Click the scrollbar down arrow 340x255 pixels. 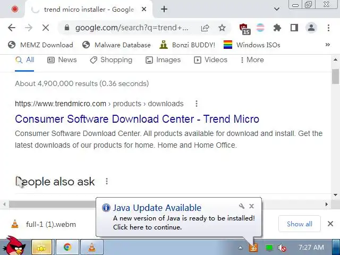(x=335, y=195)
